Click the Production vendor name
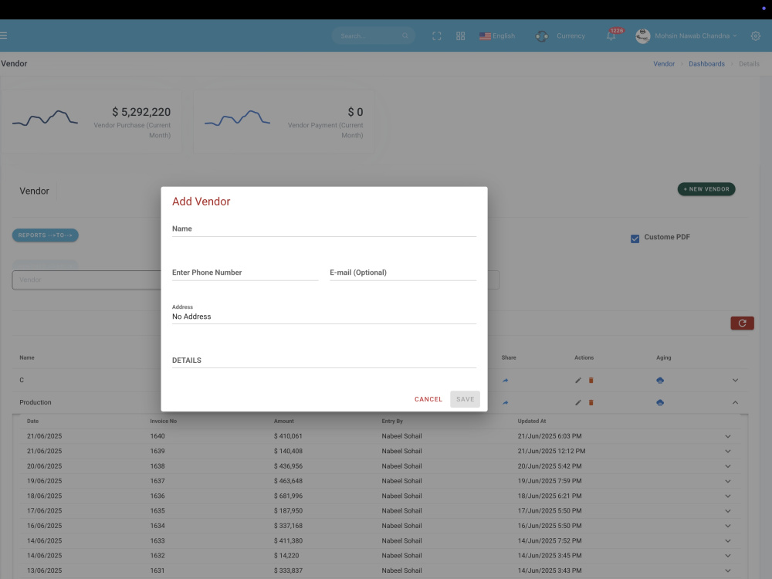The height and width of the screenshot is (579, 772). [35, 403]
